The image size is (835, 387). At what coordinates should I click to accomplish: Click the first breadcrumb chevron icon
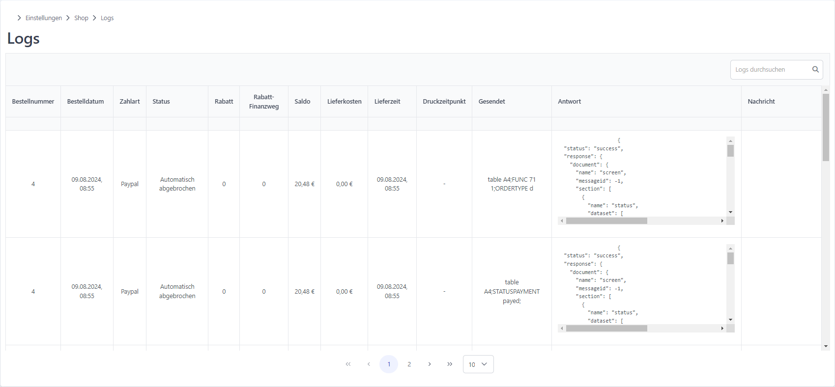click(19, 18)
